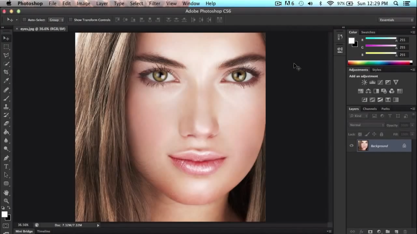
Task: Open the Fill dropdown arrow
Action: pyautogui.click(x=412, y=134)
